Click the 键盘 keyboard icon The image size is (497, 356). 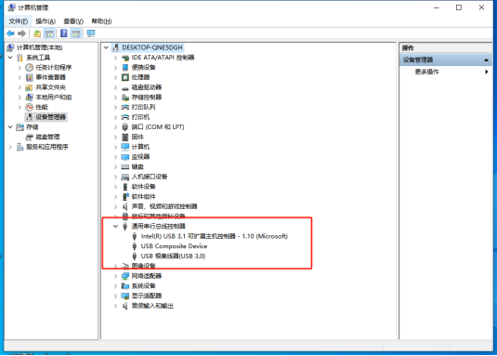pos(125,166)
